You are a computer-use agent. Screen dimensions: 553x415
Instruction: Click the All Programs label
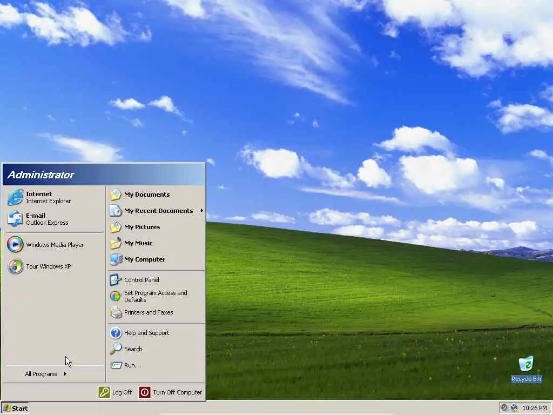click(x=41, y=374)
